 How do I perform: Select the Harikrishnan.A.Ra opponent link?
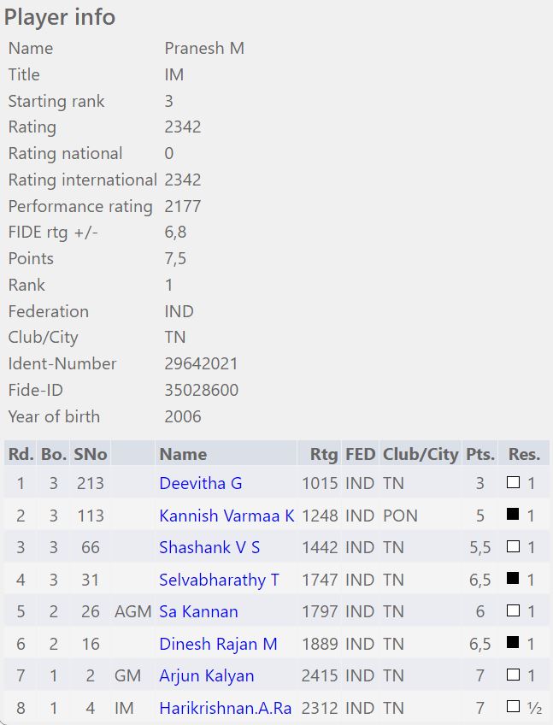point(226,707)
